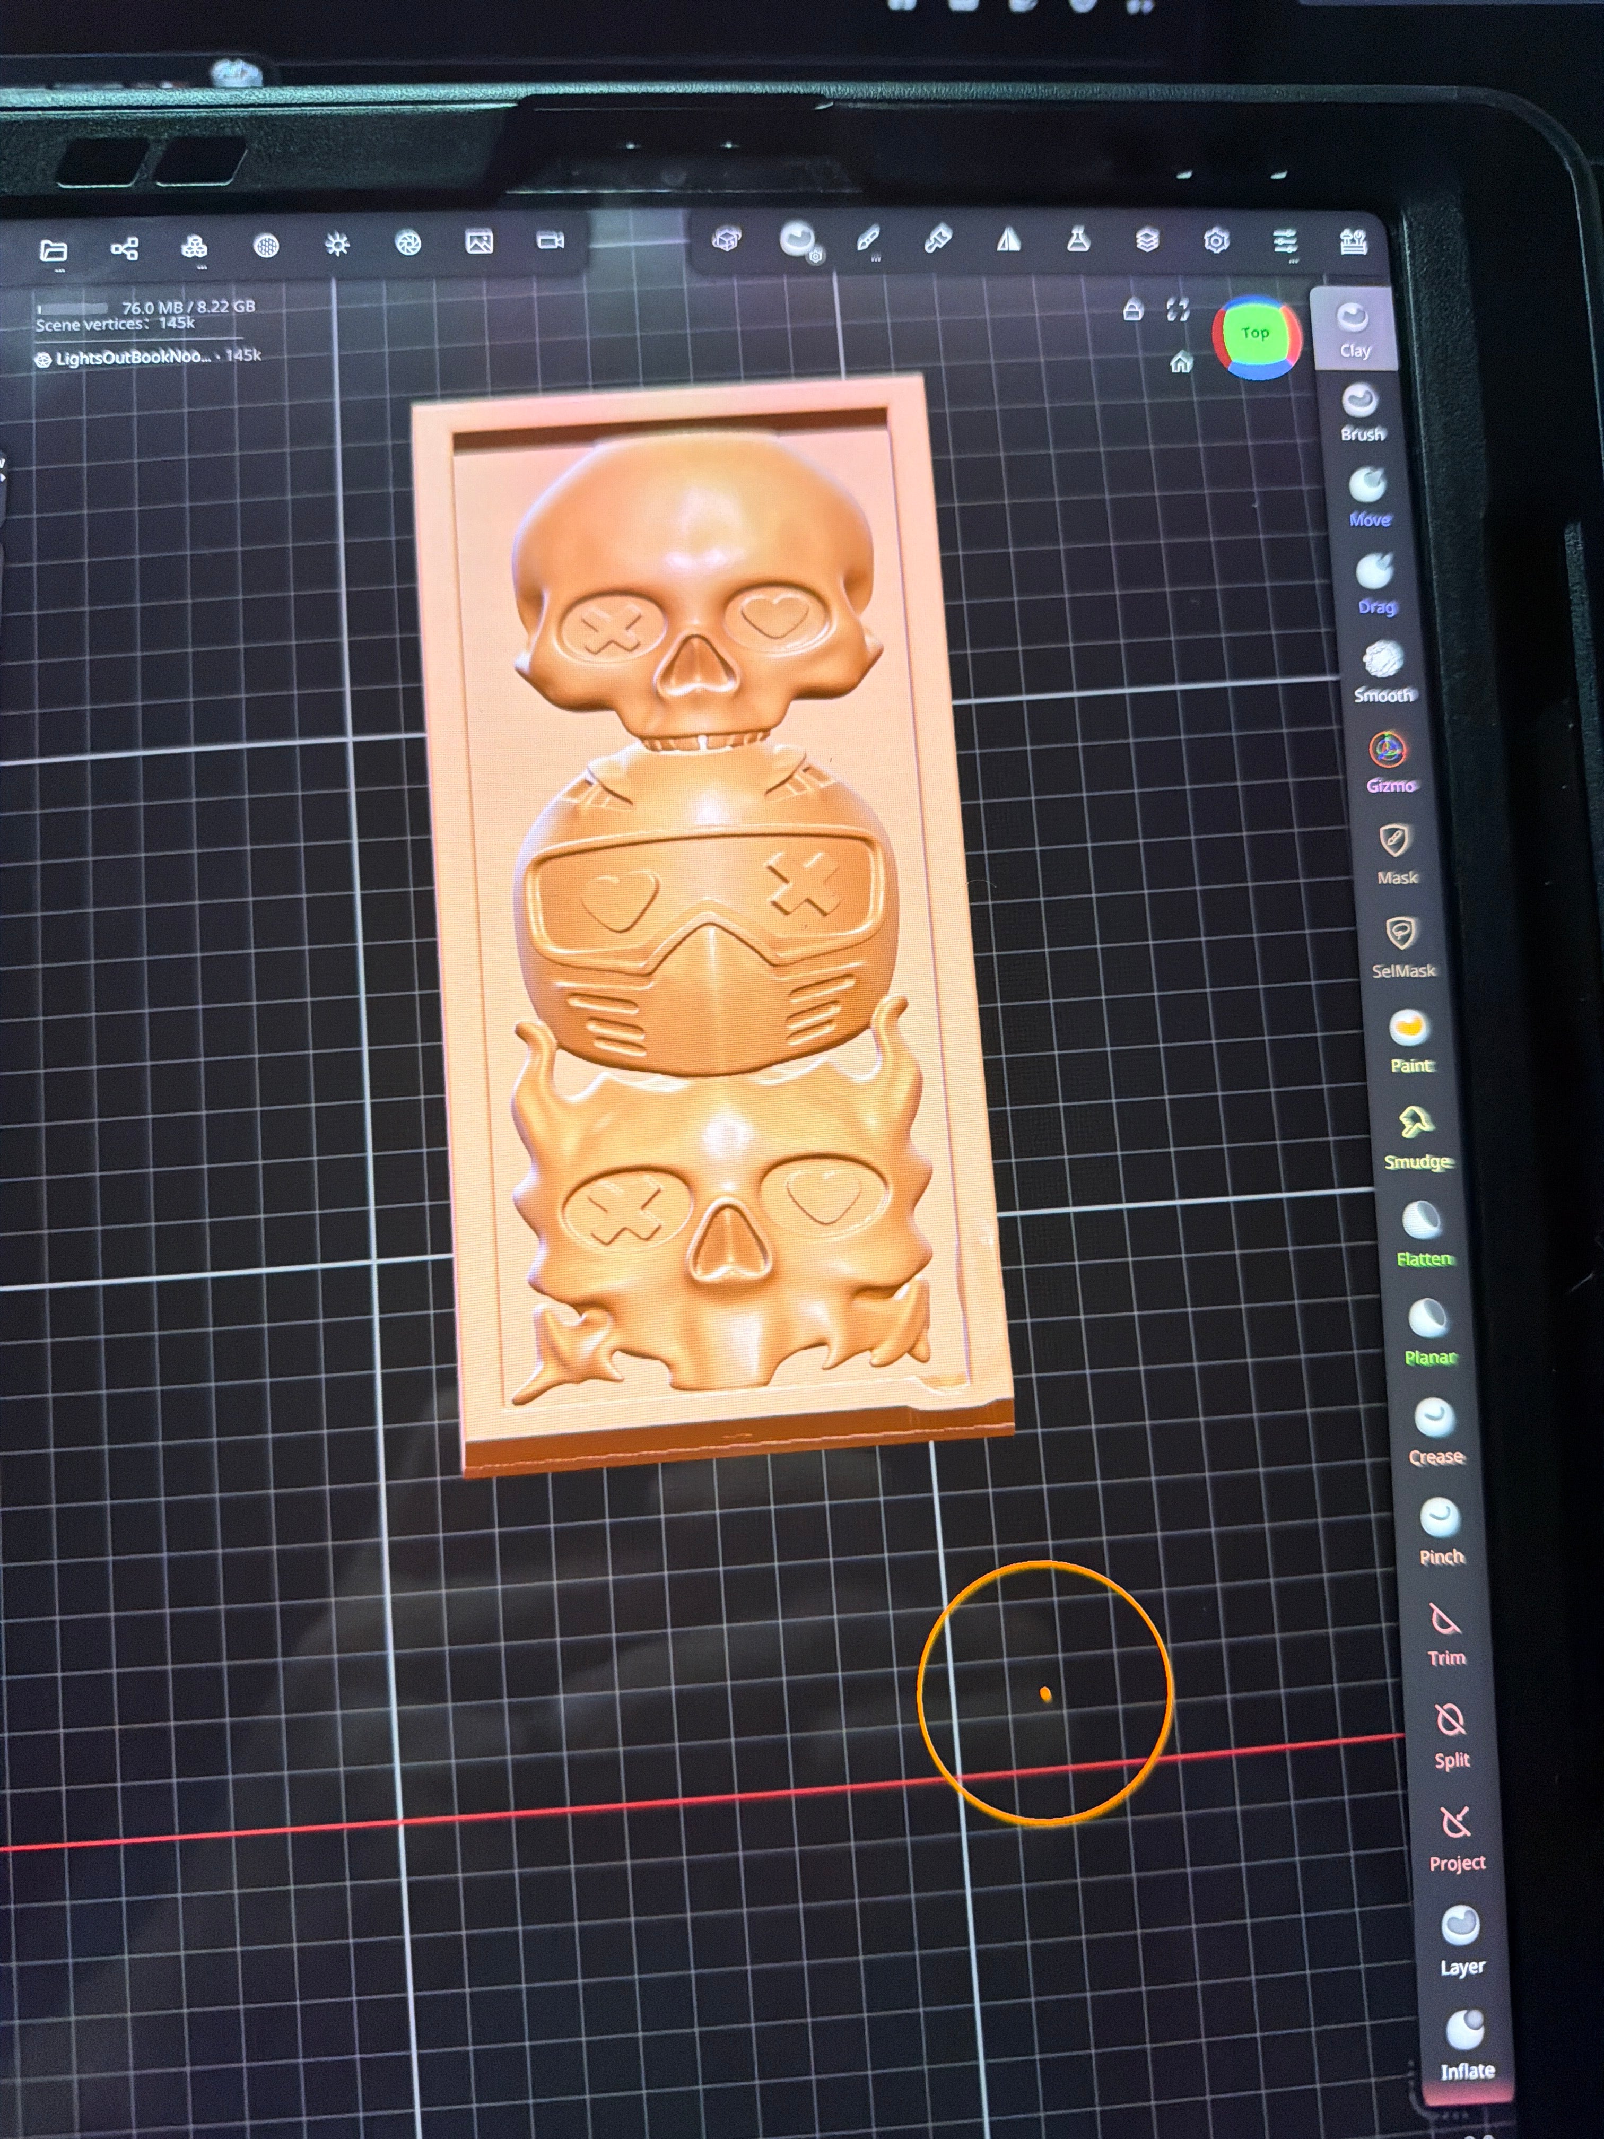Open the Lighting sun menu
Viewport: 1604px width, 2139px height.
[x=336, y=245]
